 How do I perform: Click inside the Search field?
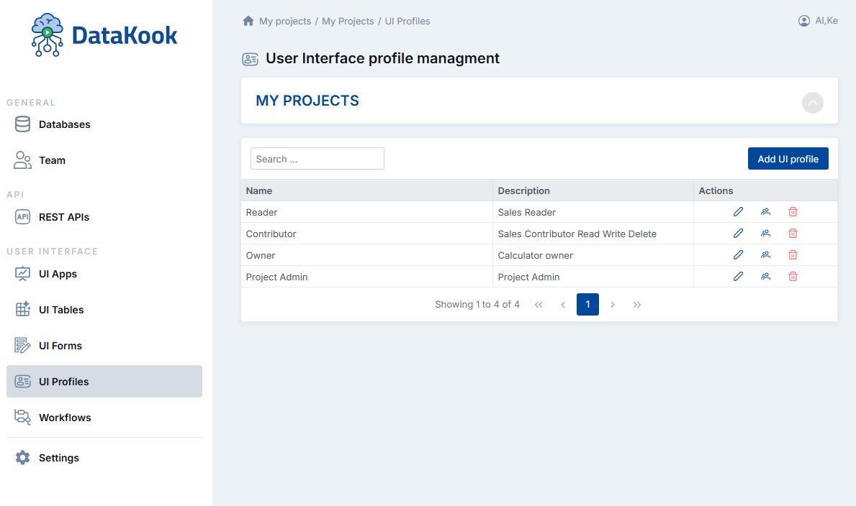(x=317, y=158)
